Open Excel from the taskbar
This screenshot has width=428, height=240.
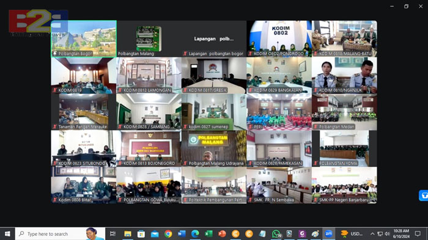[208, 234]
